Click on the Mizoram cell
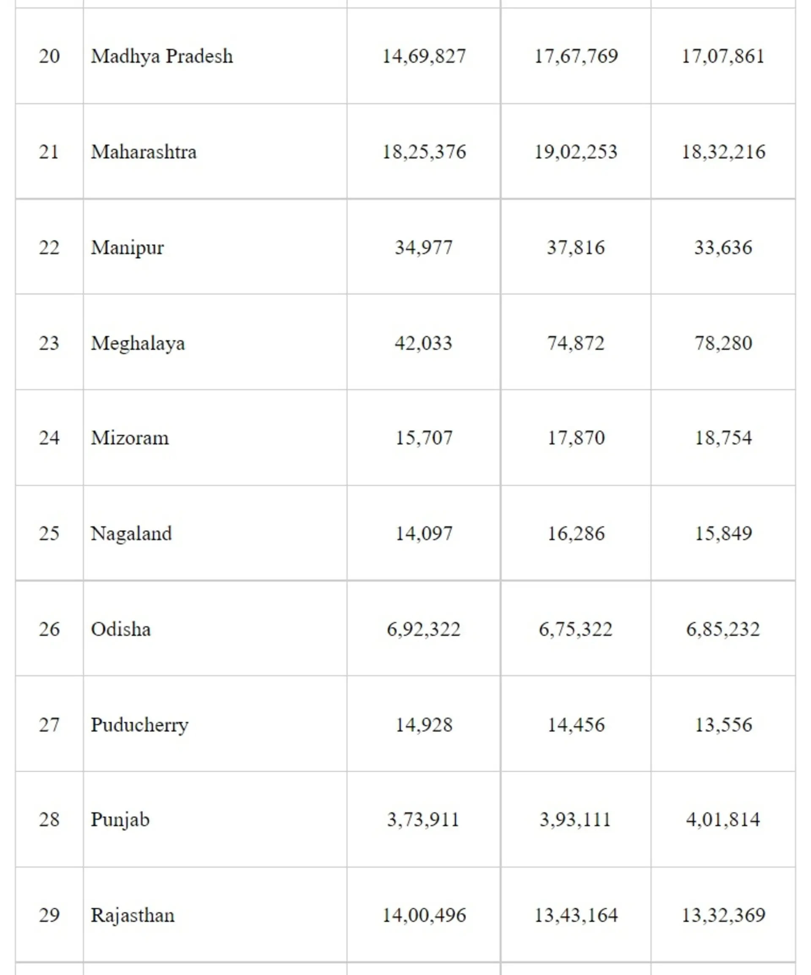Image resolution: width=811 pixels, height=975 pixels. [130, 438]
